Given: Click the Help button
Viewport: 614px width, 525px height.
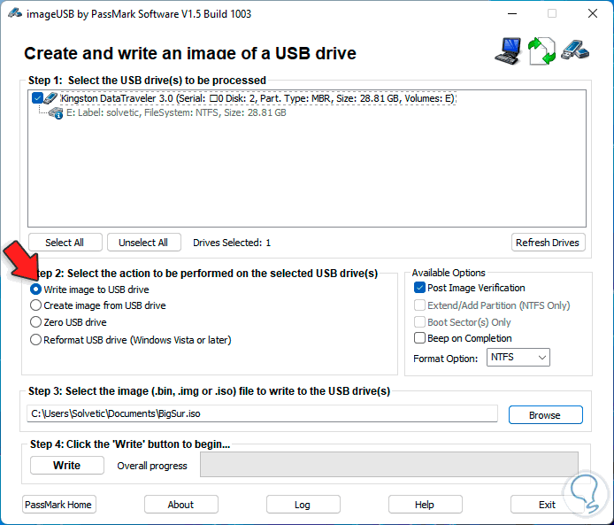Looking at the screenshot, I should (x=426, y=505).
